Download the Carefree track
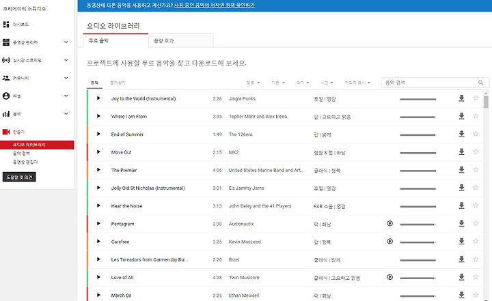 461,241
